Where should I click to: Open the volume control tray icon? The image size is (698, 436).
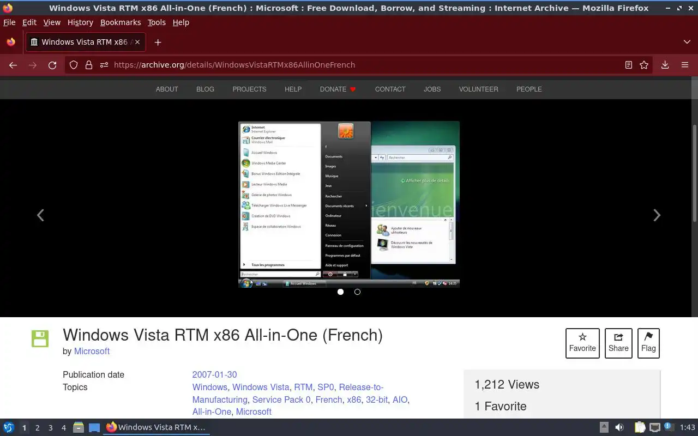pos(619,427)
